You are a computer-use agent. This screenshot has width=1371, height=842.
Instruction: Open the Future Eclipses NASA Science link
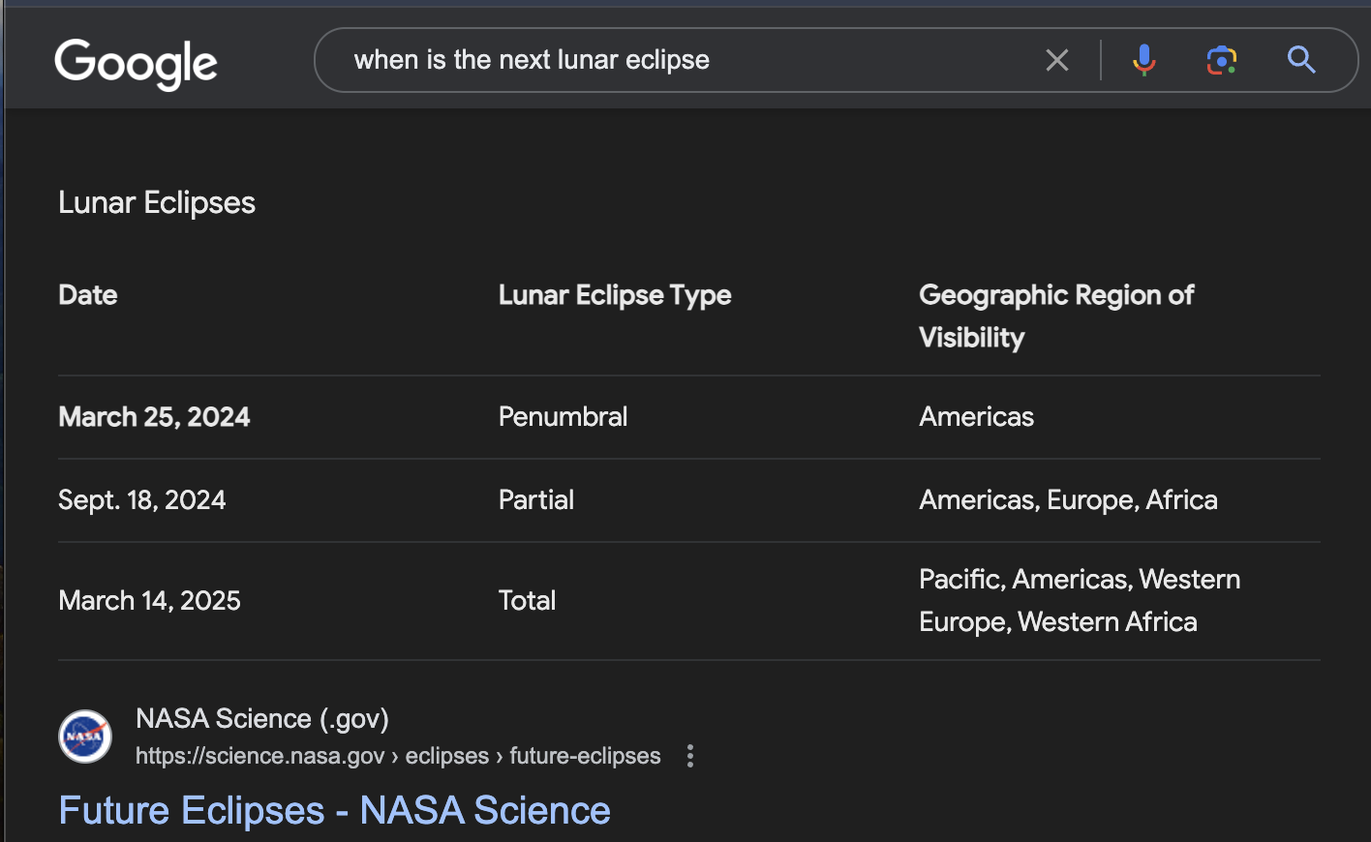pos(334,810)
